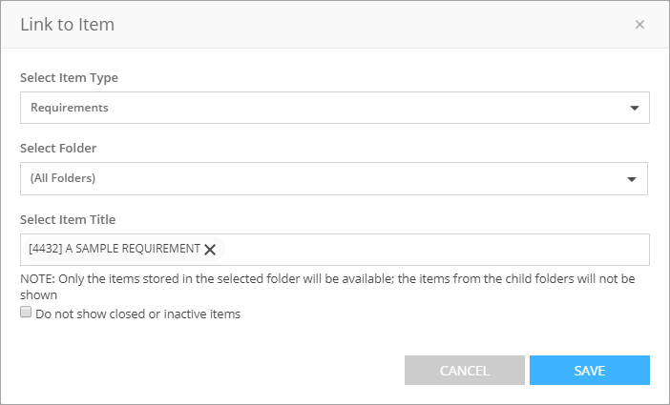Expand the Select Item Type dropdown arrow
670x405 pixels.
635,108
